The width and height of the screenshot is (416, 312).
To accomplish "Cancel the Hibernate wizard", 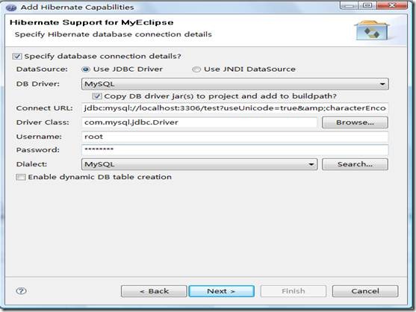I will click(x=365, y=291).
